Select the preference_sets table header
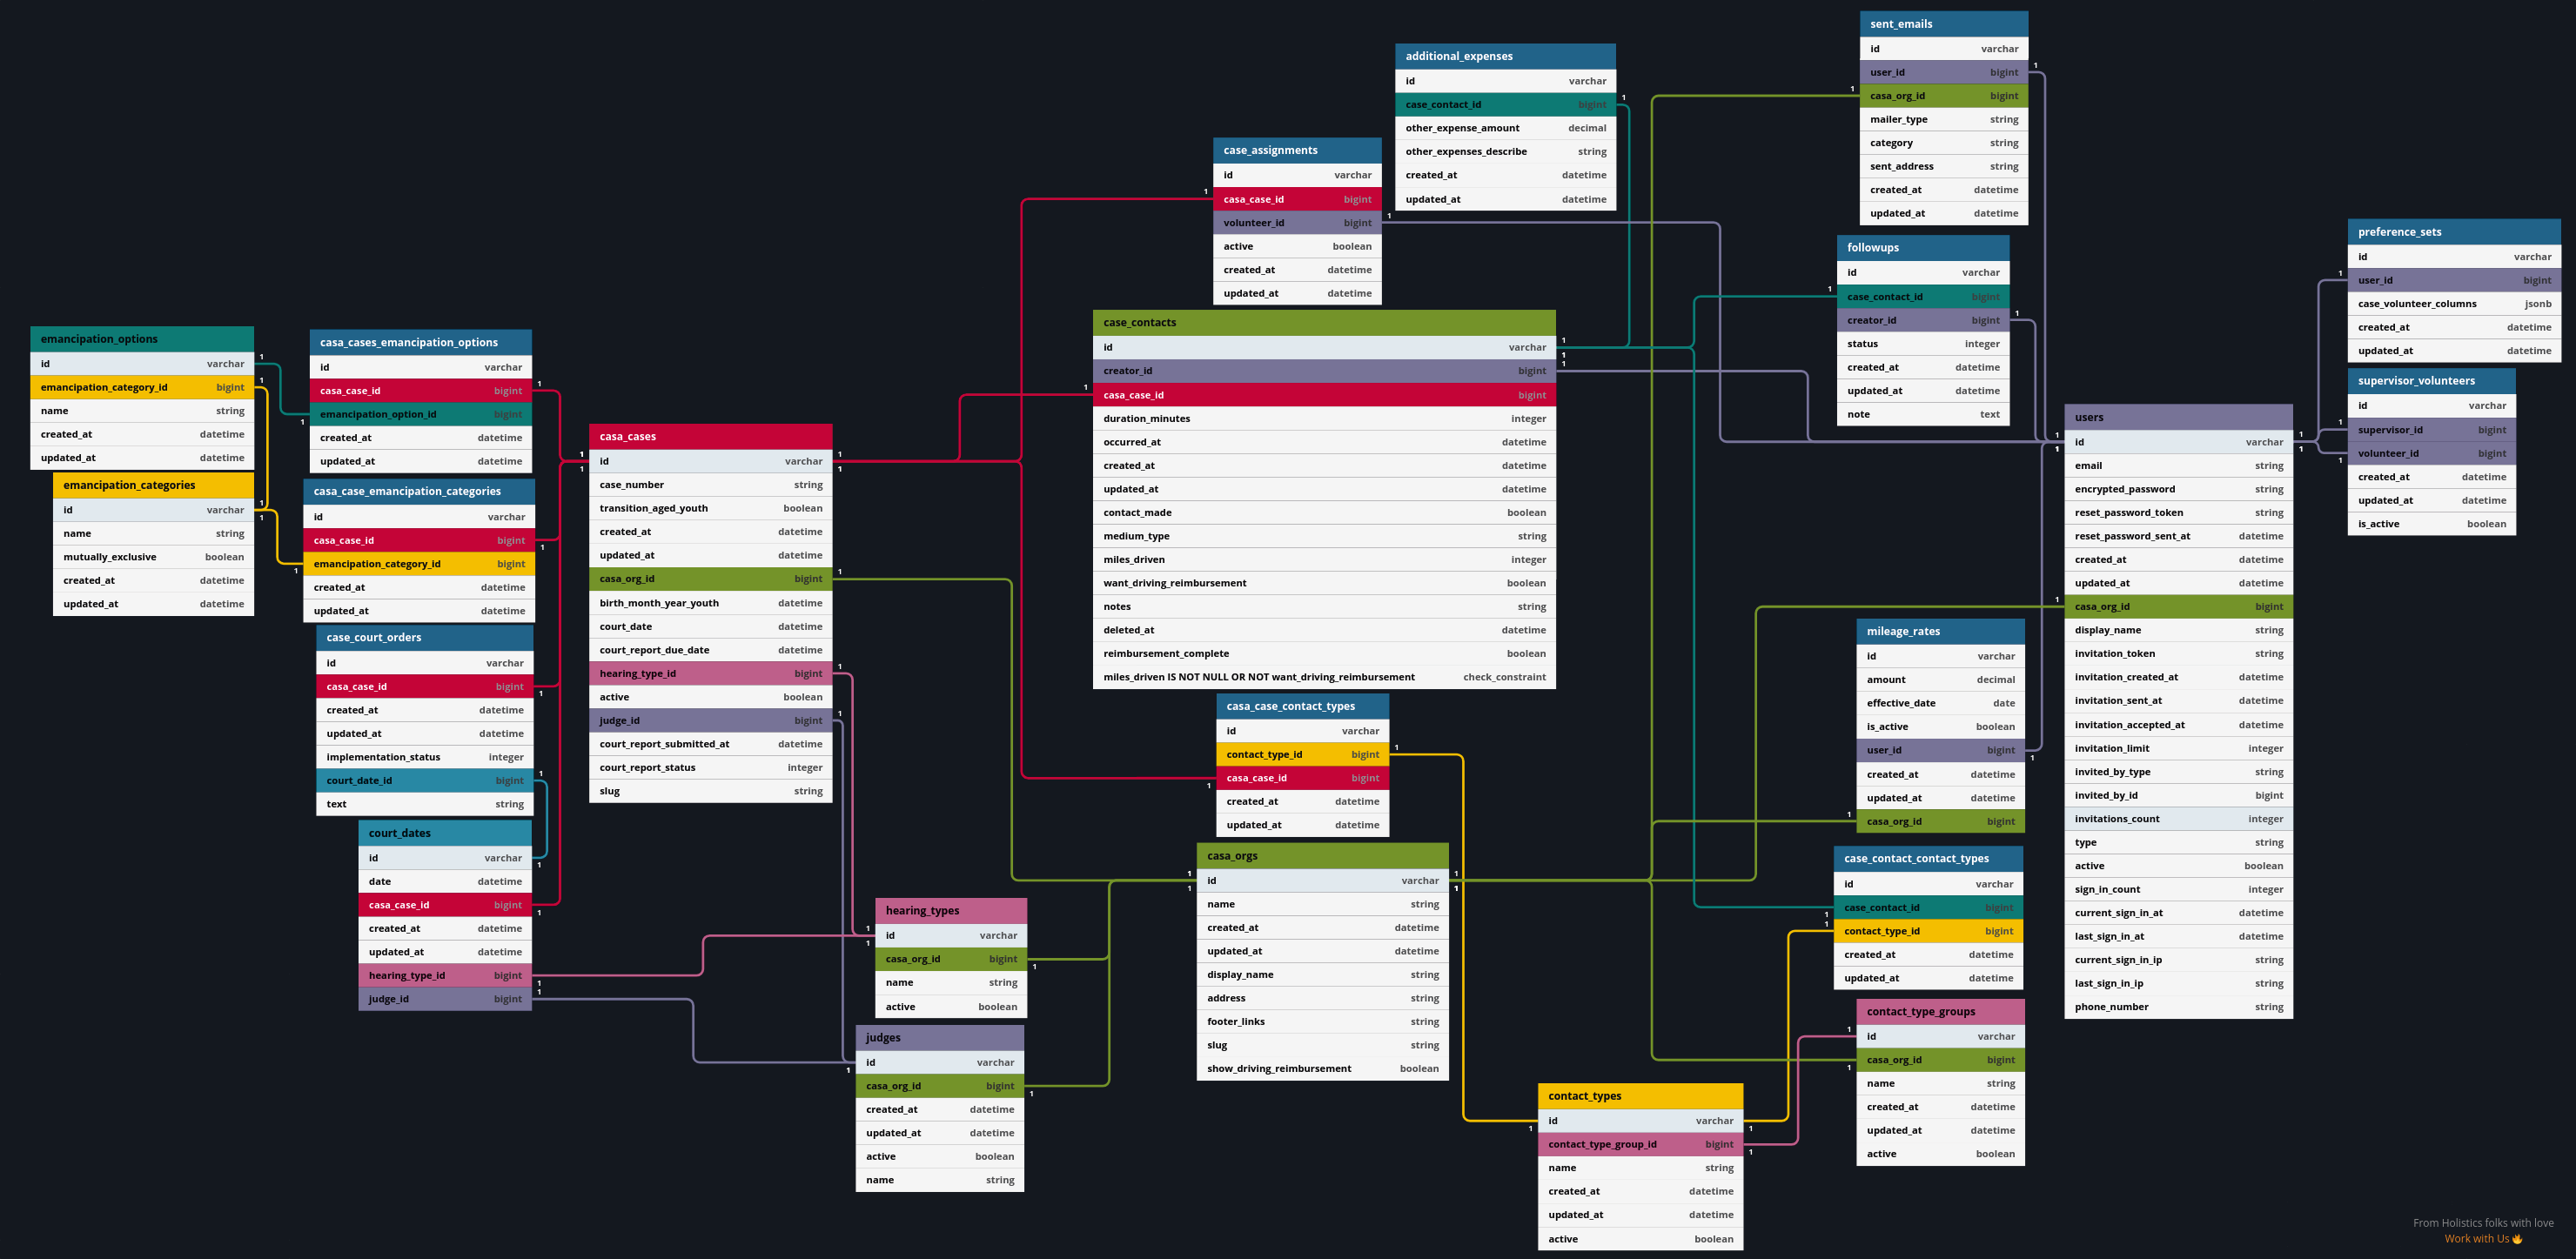The height and width of the screenshot is (1259, 2576). [2453, 232]
